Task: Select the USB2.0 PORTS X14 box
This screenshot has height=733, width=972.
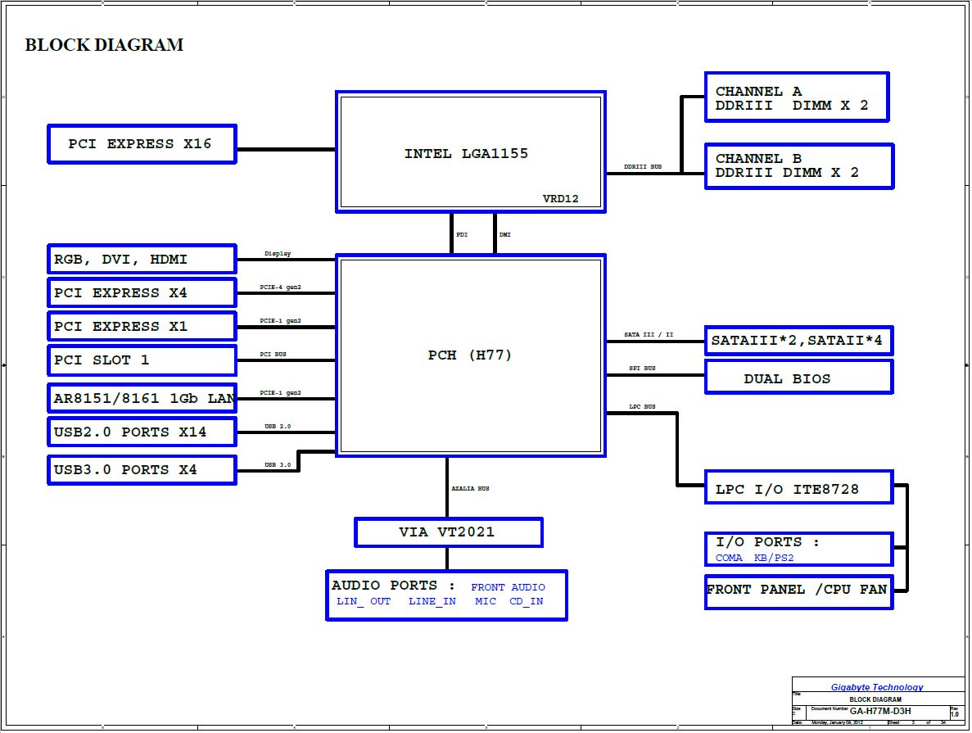Action: click(142, 432)
